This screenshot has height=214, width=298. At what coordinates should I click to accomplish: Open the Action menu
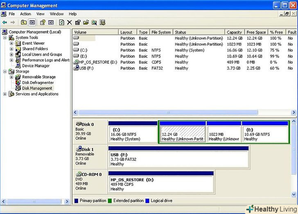tap(25, 14)
